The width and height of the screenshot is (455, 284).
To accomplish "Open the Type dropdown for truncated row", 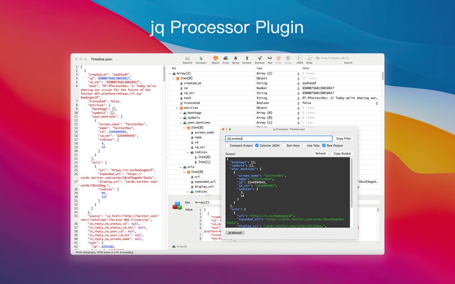I will pos(298,103).
